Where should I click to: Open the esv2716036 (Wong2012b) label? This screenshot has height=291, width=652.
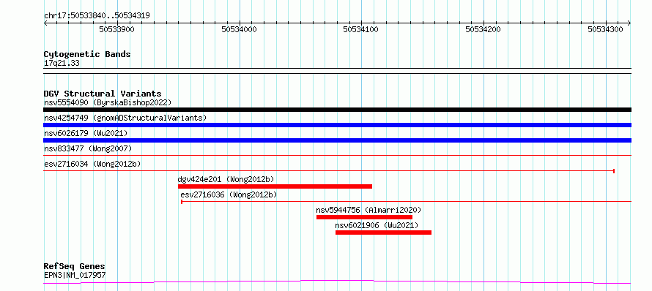click(229, 194)
